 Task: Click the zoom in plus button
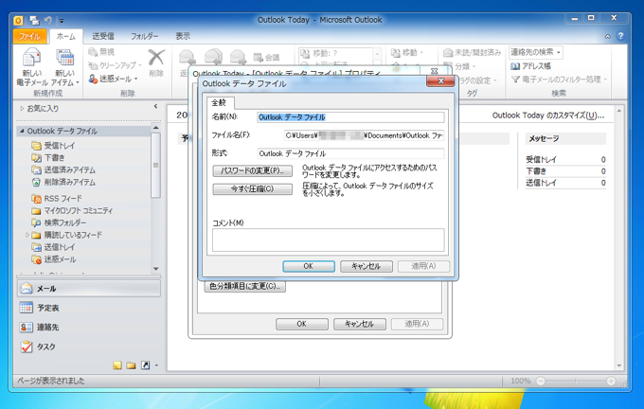(611, 382)
